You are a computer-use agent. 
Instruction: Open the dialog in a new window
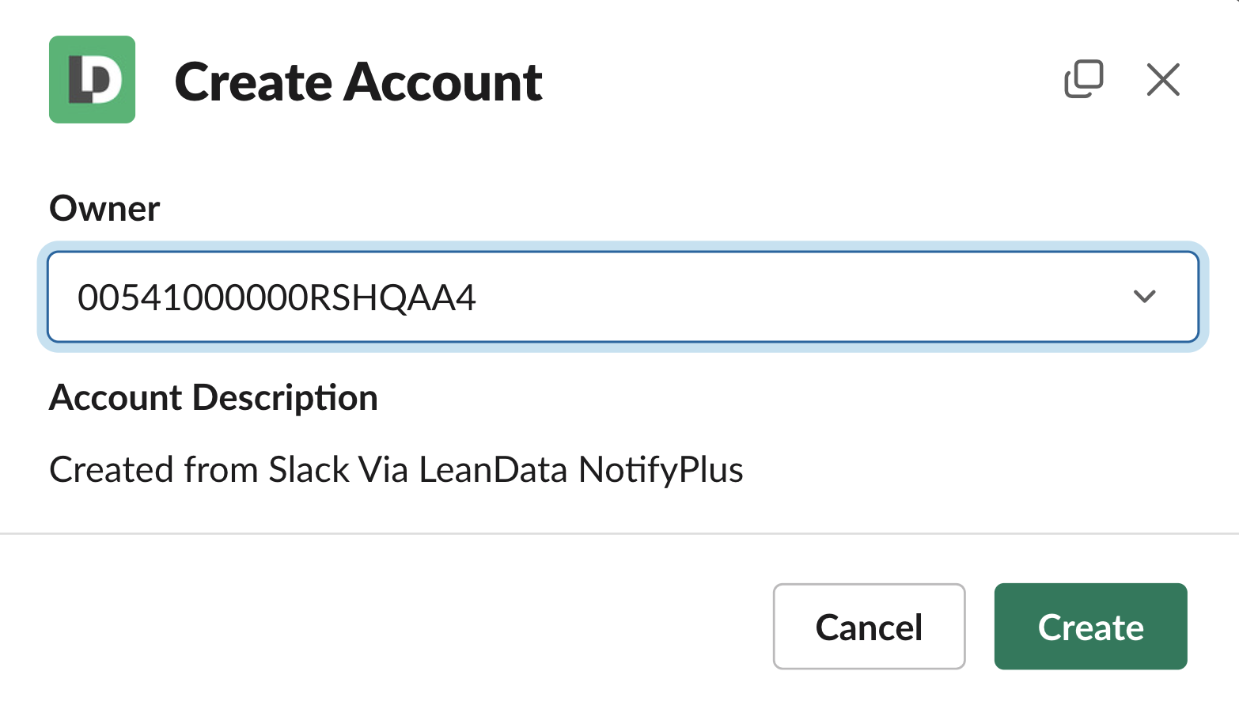pos(1083,79)
